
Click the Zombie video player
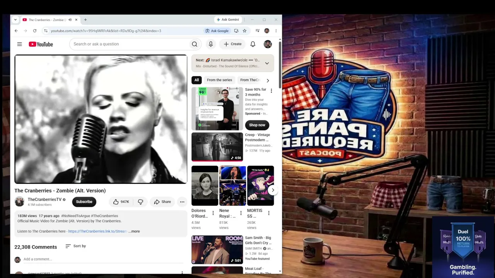pyautogui.click(x=101, y=119)
